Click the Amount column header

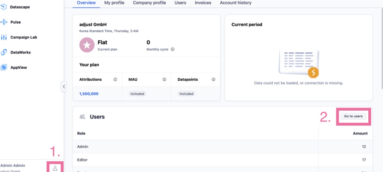pyautogui.click(x=360, y=133)
